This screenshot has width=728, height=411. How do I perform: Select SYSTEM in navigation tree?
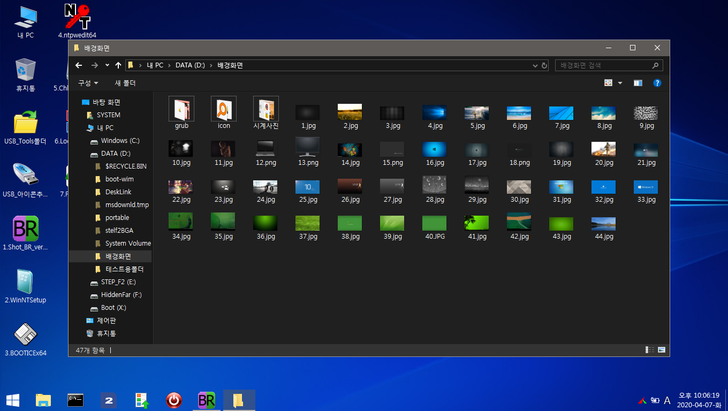[103, 115]
